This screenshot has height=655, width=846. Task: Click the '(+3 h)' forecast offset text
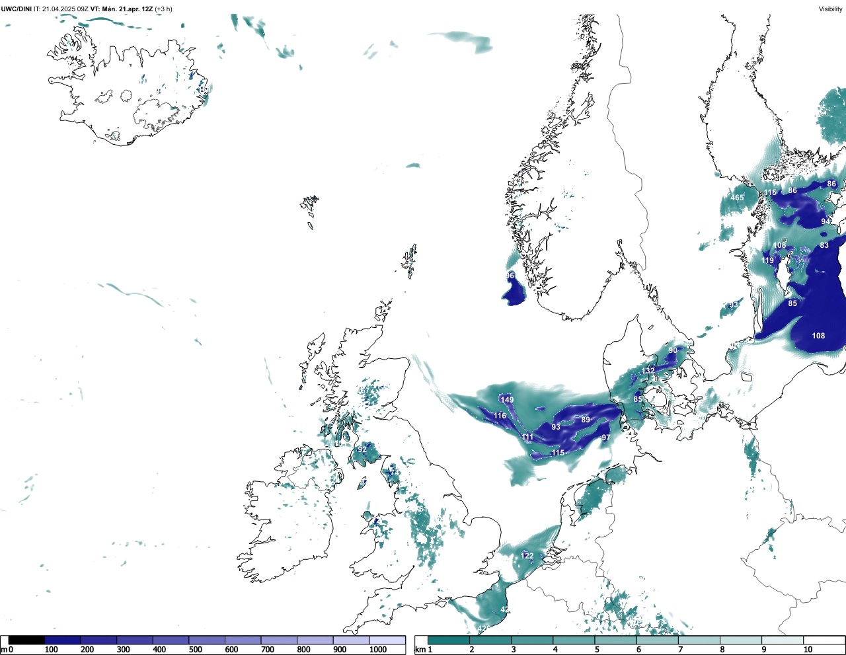163,9
